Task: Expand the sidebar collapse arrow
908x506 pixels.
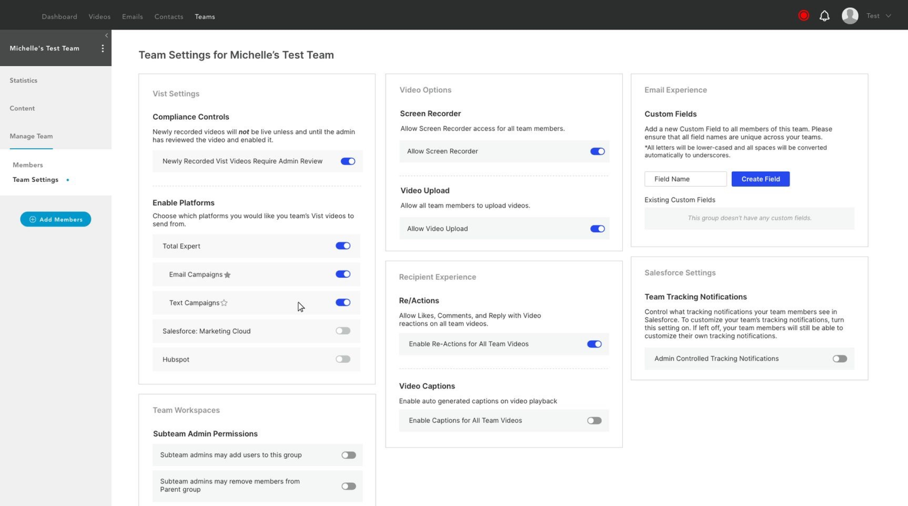Action: 107,35
